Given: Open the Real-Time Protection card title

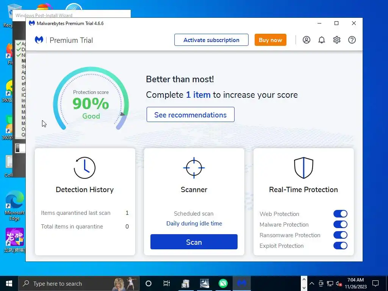Looking at the screenshot, I should pos(304,189).
